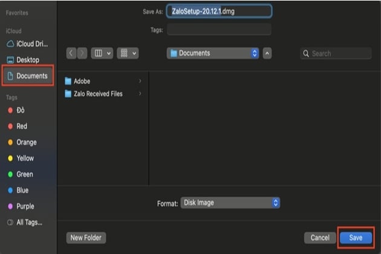This screenshot has height=254, width=381.
Task: Open the Format Disk Image dropdown
Action: (x=230, y=203)
